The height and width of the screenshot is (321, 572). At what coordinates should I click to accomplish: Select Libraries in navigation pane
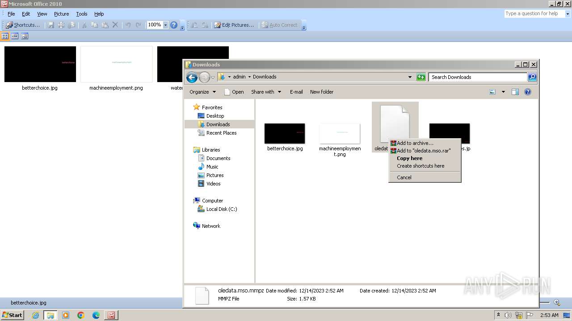click(x=210, y=150)
